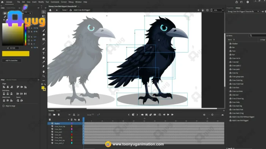
Task: Step back one frame
Action: [164, 115]
